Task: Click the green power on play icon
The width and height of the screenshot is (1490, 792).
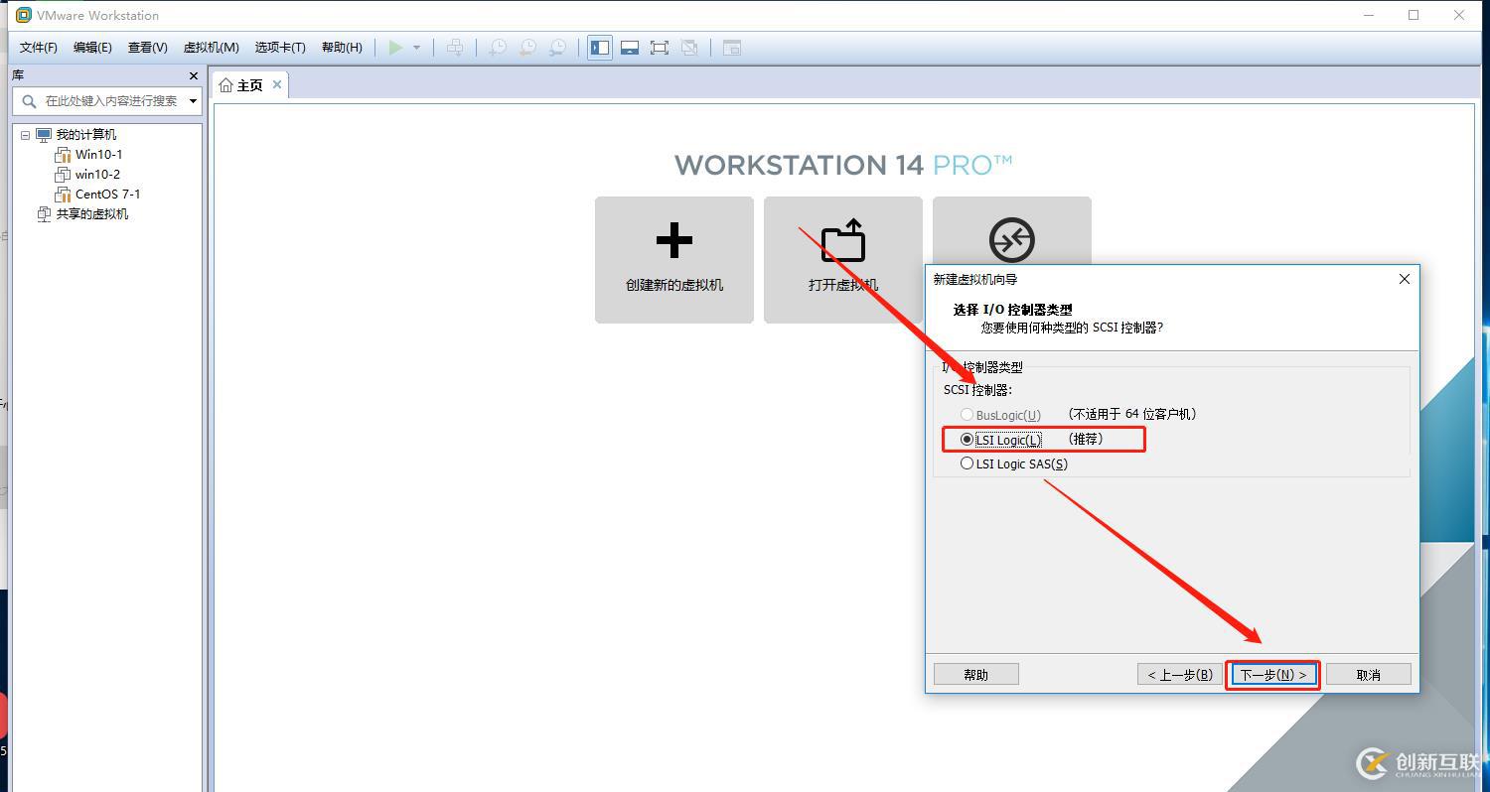Action: [396, 48]
